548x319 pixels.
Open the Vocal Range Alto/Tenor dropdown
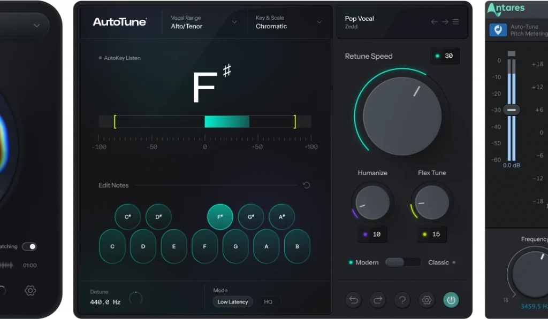[x=204, y=22]
